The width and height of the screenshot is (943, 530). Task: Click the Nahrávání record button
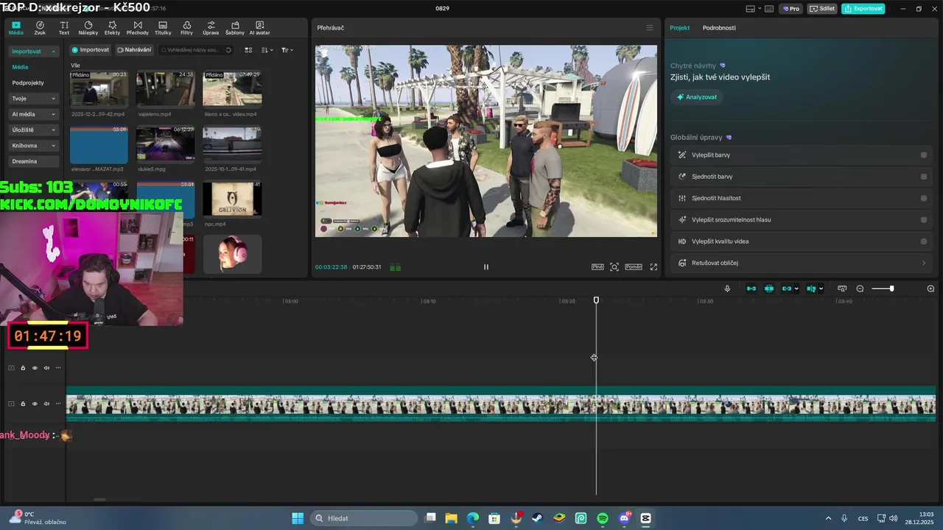[134, 50]
